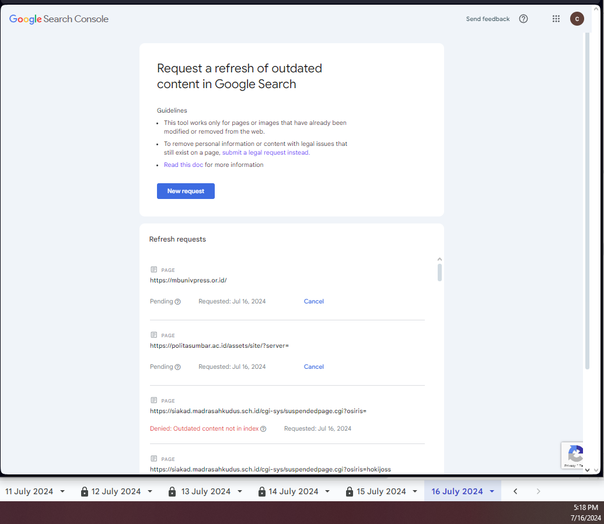Click Requested date of Denied request
604x524 pixels.
318,428
